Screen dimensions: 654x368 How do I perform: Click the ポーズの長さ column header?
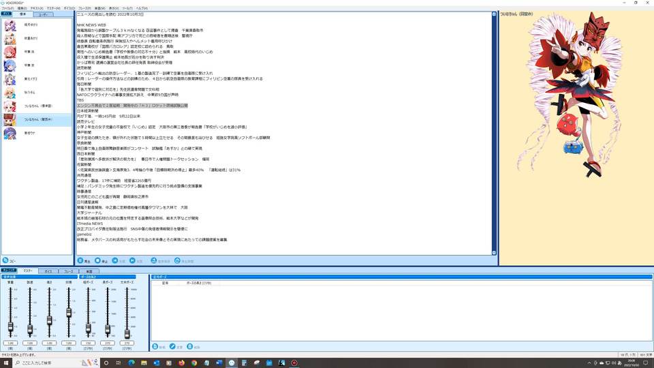point(198,283)
